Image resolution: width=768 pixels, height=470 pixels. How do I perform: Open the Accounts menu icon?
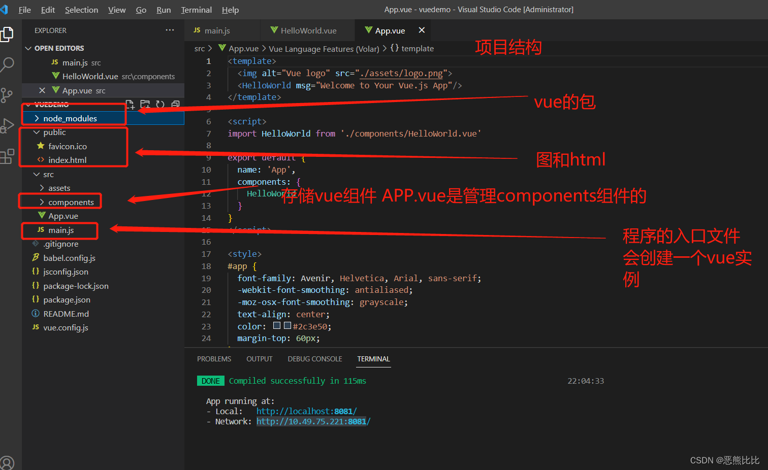click(7, 462)
